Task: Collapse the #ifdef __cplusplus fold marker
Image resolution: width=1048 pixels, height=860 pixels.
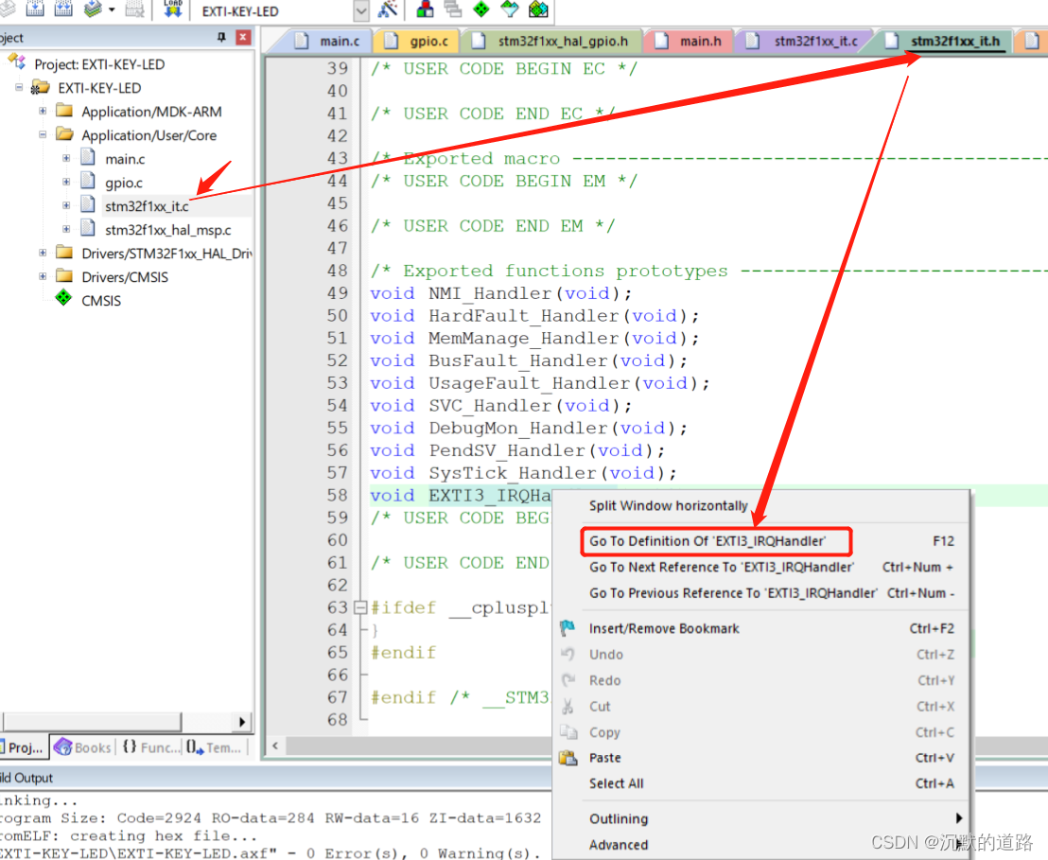Action: pos(360,607)
